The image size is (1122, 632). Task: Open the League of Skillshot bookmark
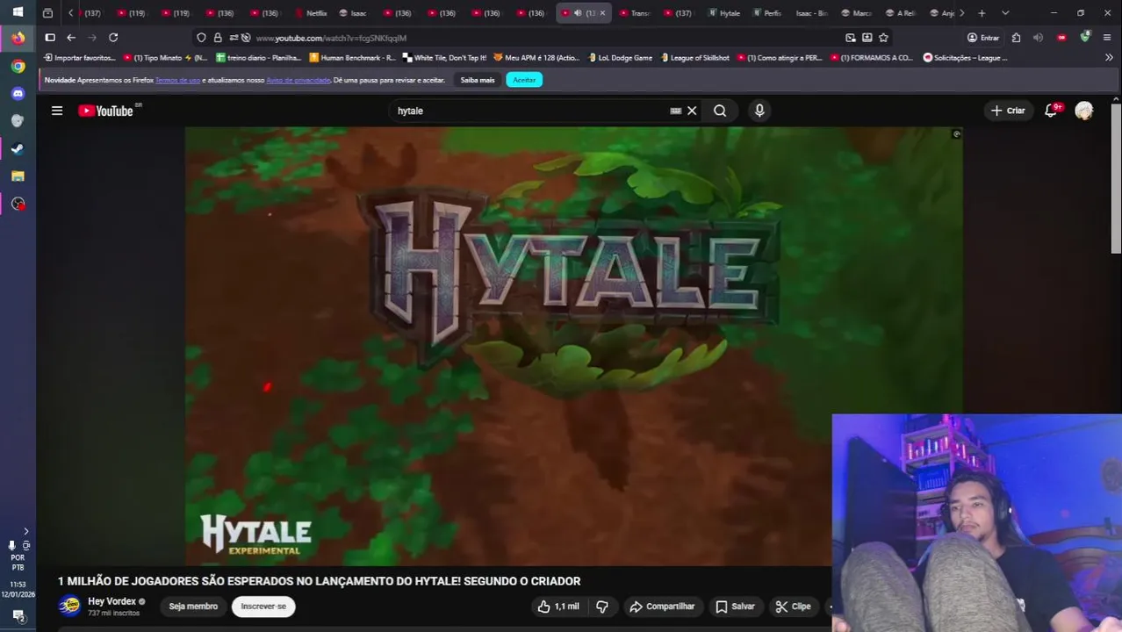[x=694, y=58]
